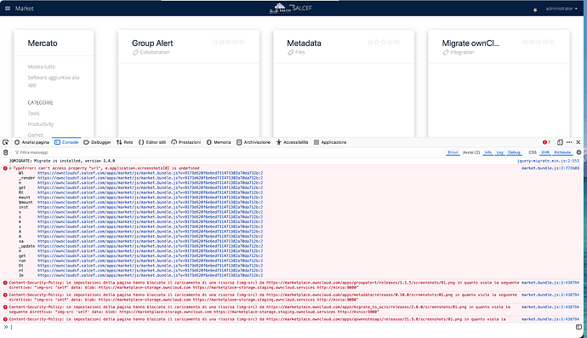This screenshot has height=338, width=587.
Task: Toggle the Avvisi (2) console filter
Action: point(471,152)
